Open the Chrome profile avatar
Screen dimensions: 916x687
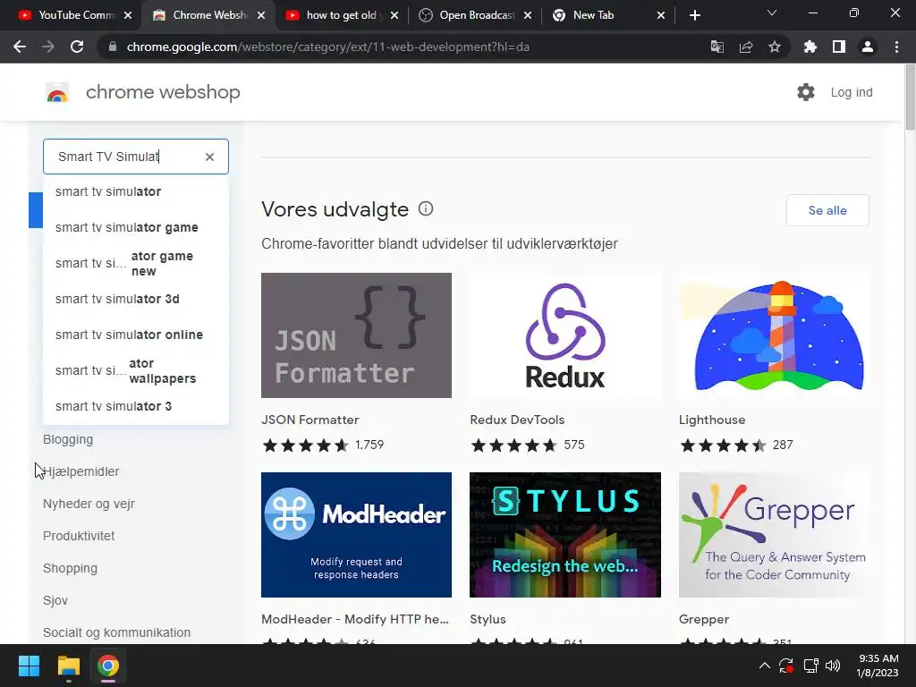pos(868,47)
